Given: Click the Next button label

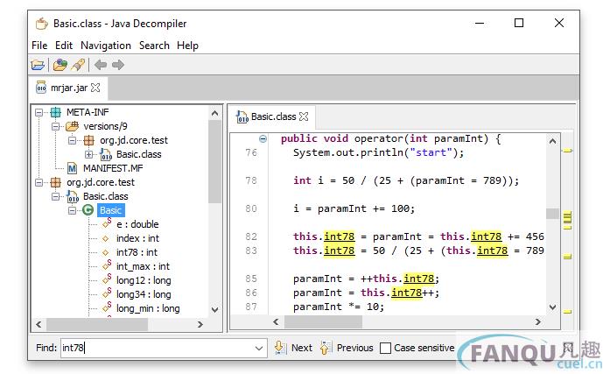Looking at the screenshot, I should click(302, 348).
